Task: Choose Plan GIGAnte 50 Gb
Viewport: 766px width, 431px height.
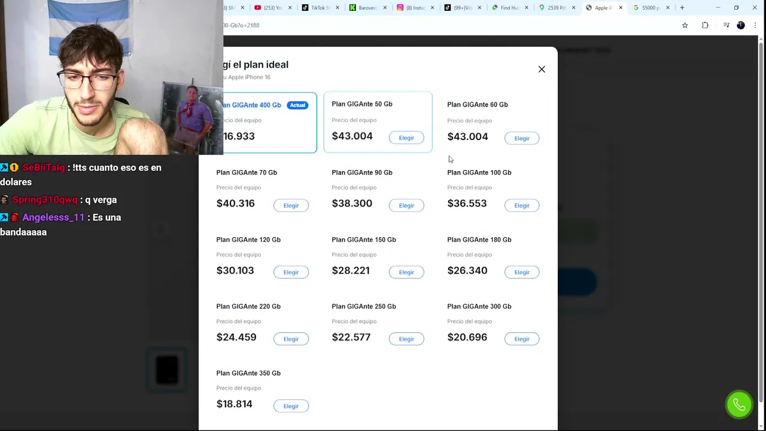Action: coord(406,138)
